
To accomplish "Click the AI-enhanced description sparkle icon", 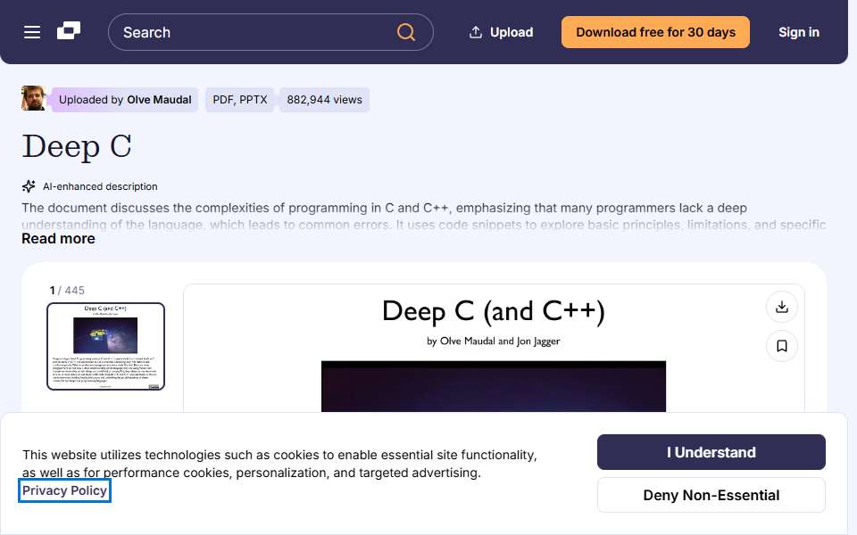I will (x=29, y=186).
